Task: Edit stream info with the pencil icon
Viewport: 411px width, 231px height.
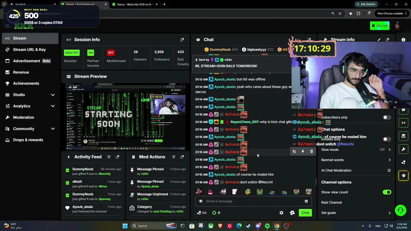Action: (x=379, y=40)
